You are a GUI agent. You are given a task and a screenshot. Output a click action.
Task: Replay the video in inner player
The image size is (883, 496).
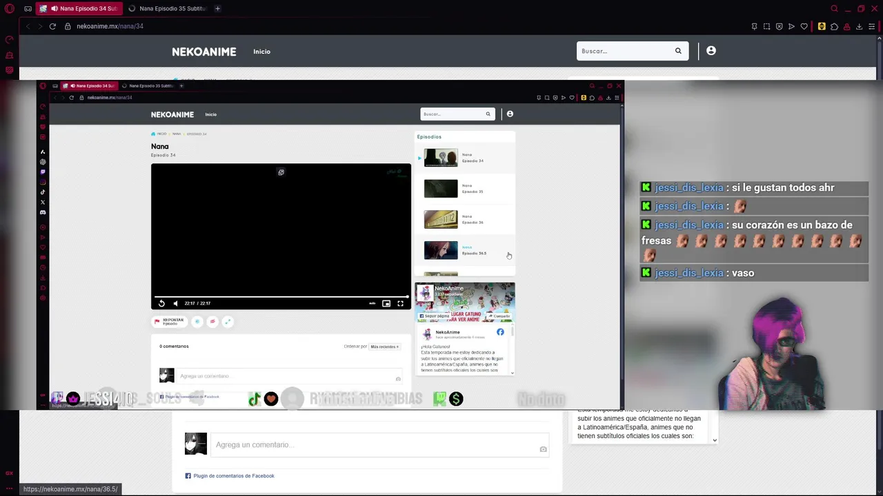coord(161,303)
